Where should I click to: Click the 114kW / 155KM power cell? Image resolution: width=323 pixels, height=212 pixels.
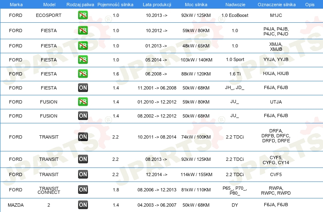pos(196,174)
